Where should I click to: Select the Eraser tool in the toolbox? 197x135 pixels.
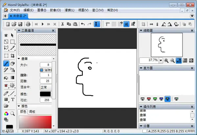coord(12,64)
